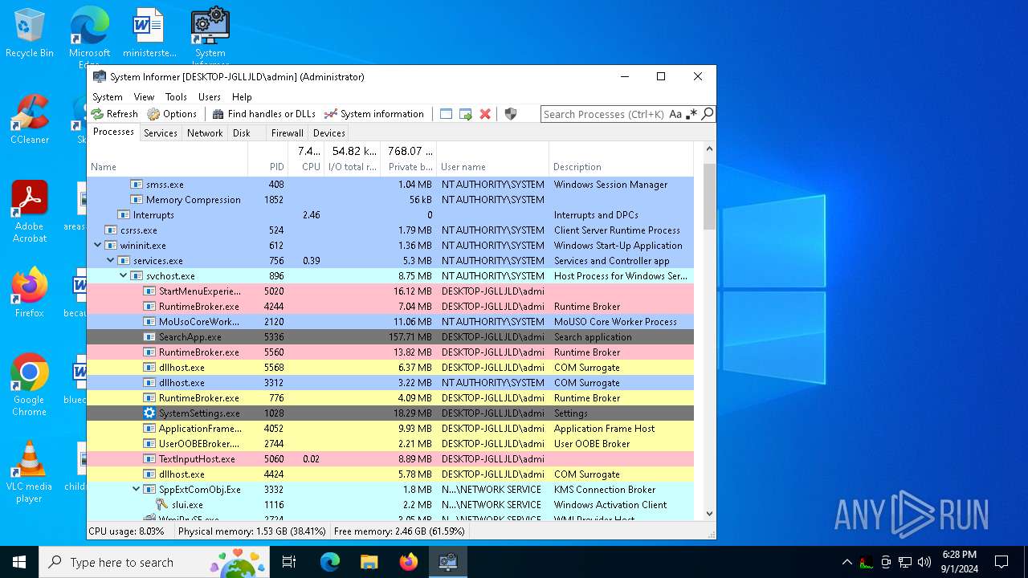Screen dimensions: 1028x578
Task: Switch to the Services tab
Action: pos(161,133)
